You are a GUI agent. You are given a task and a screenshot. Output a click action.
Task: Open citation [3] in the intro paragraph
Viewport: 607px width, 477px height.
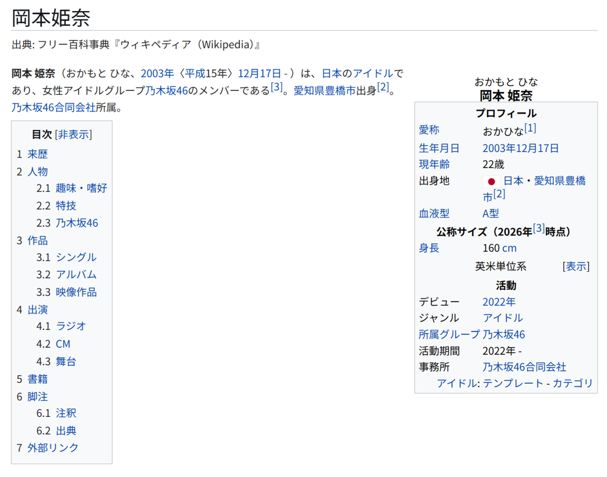click(x=276, y=87)
